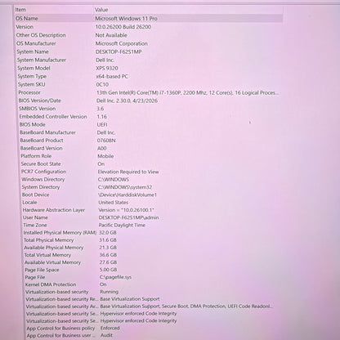Select the Windows Directory row label

43,179
